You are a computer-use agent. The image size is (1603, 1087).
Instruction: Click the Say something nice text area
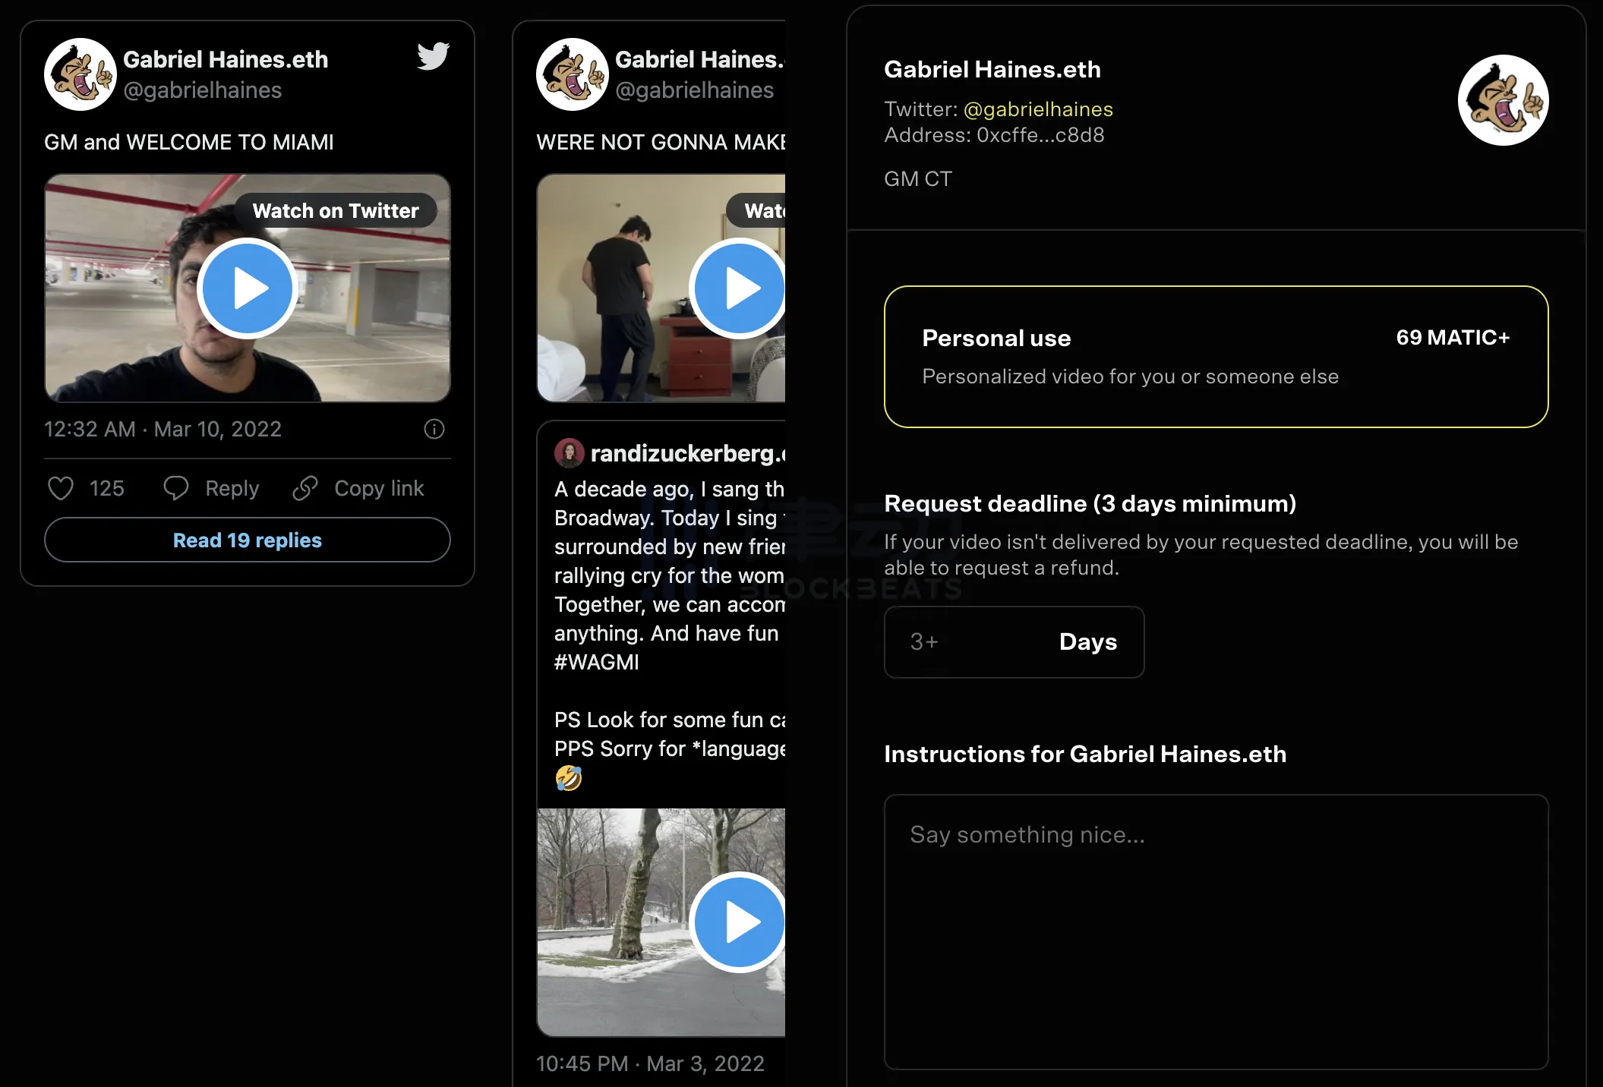click(x=1216, y=931)
